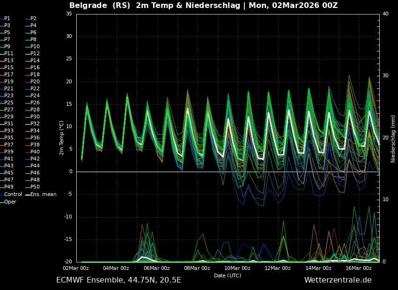The image size is (398, 290).
Task: Select the 02Mar 00z date tick
Action: 76,268
